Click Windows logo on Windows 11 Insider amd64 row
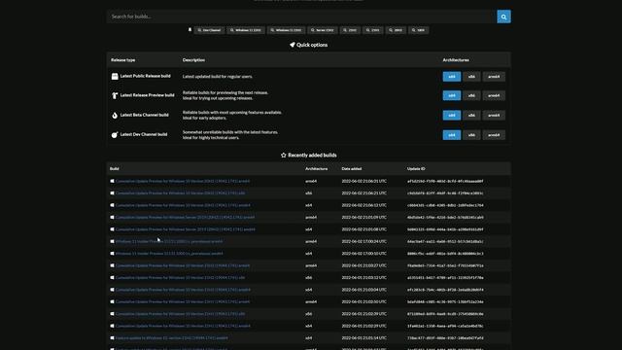The image size is (622, 350). 113,254
